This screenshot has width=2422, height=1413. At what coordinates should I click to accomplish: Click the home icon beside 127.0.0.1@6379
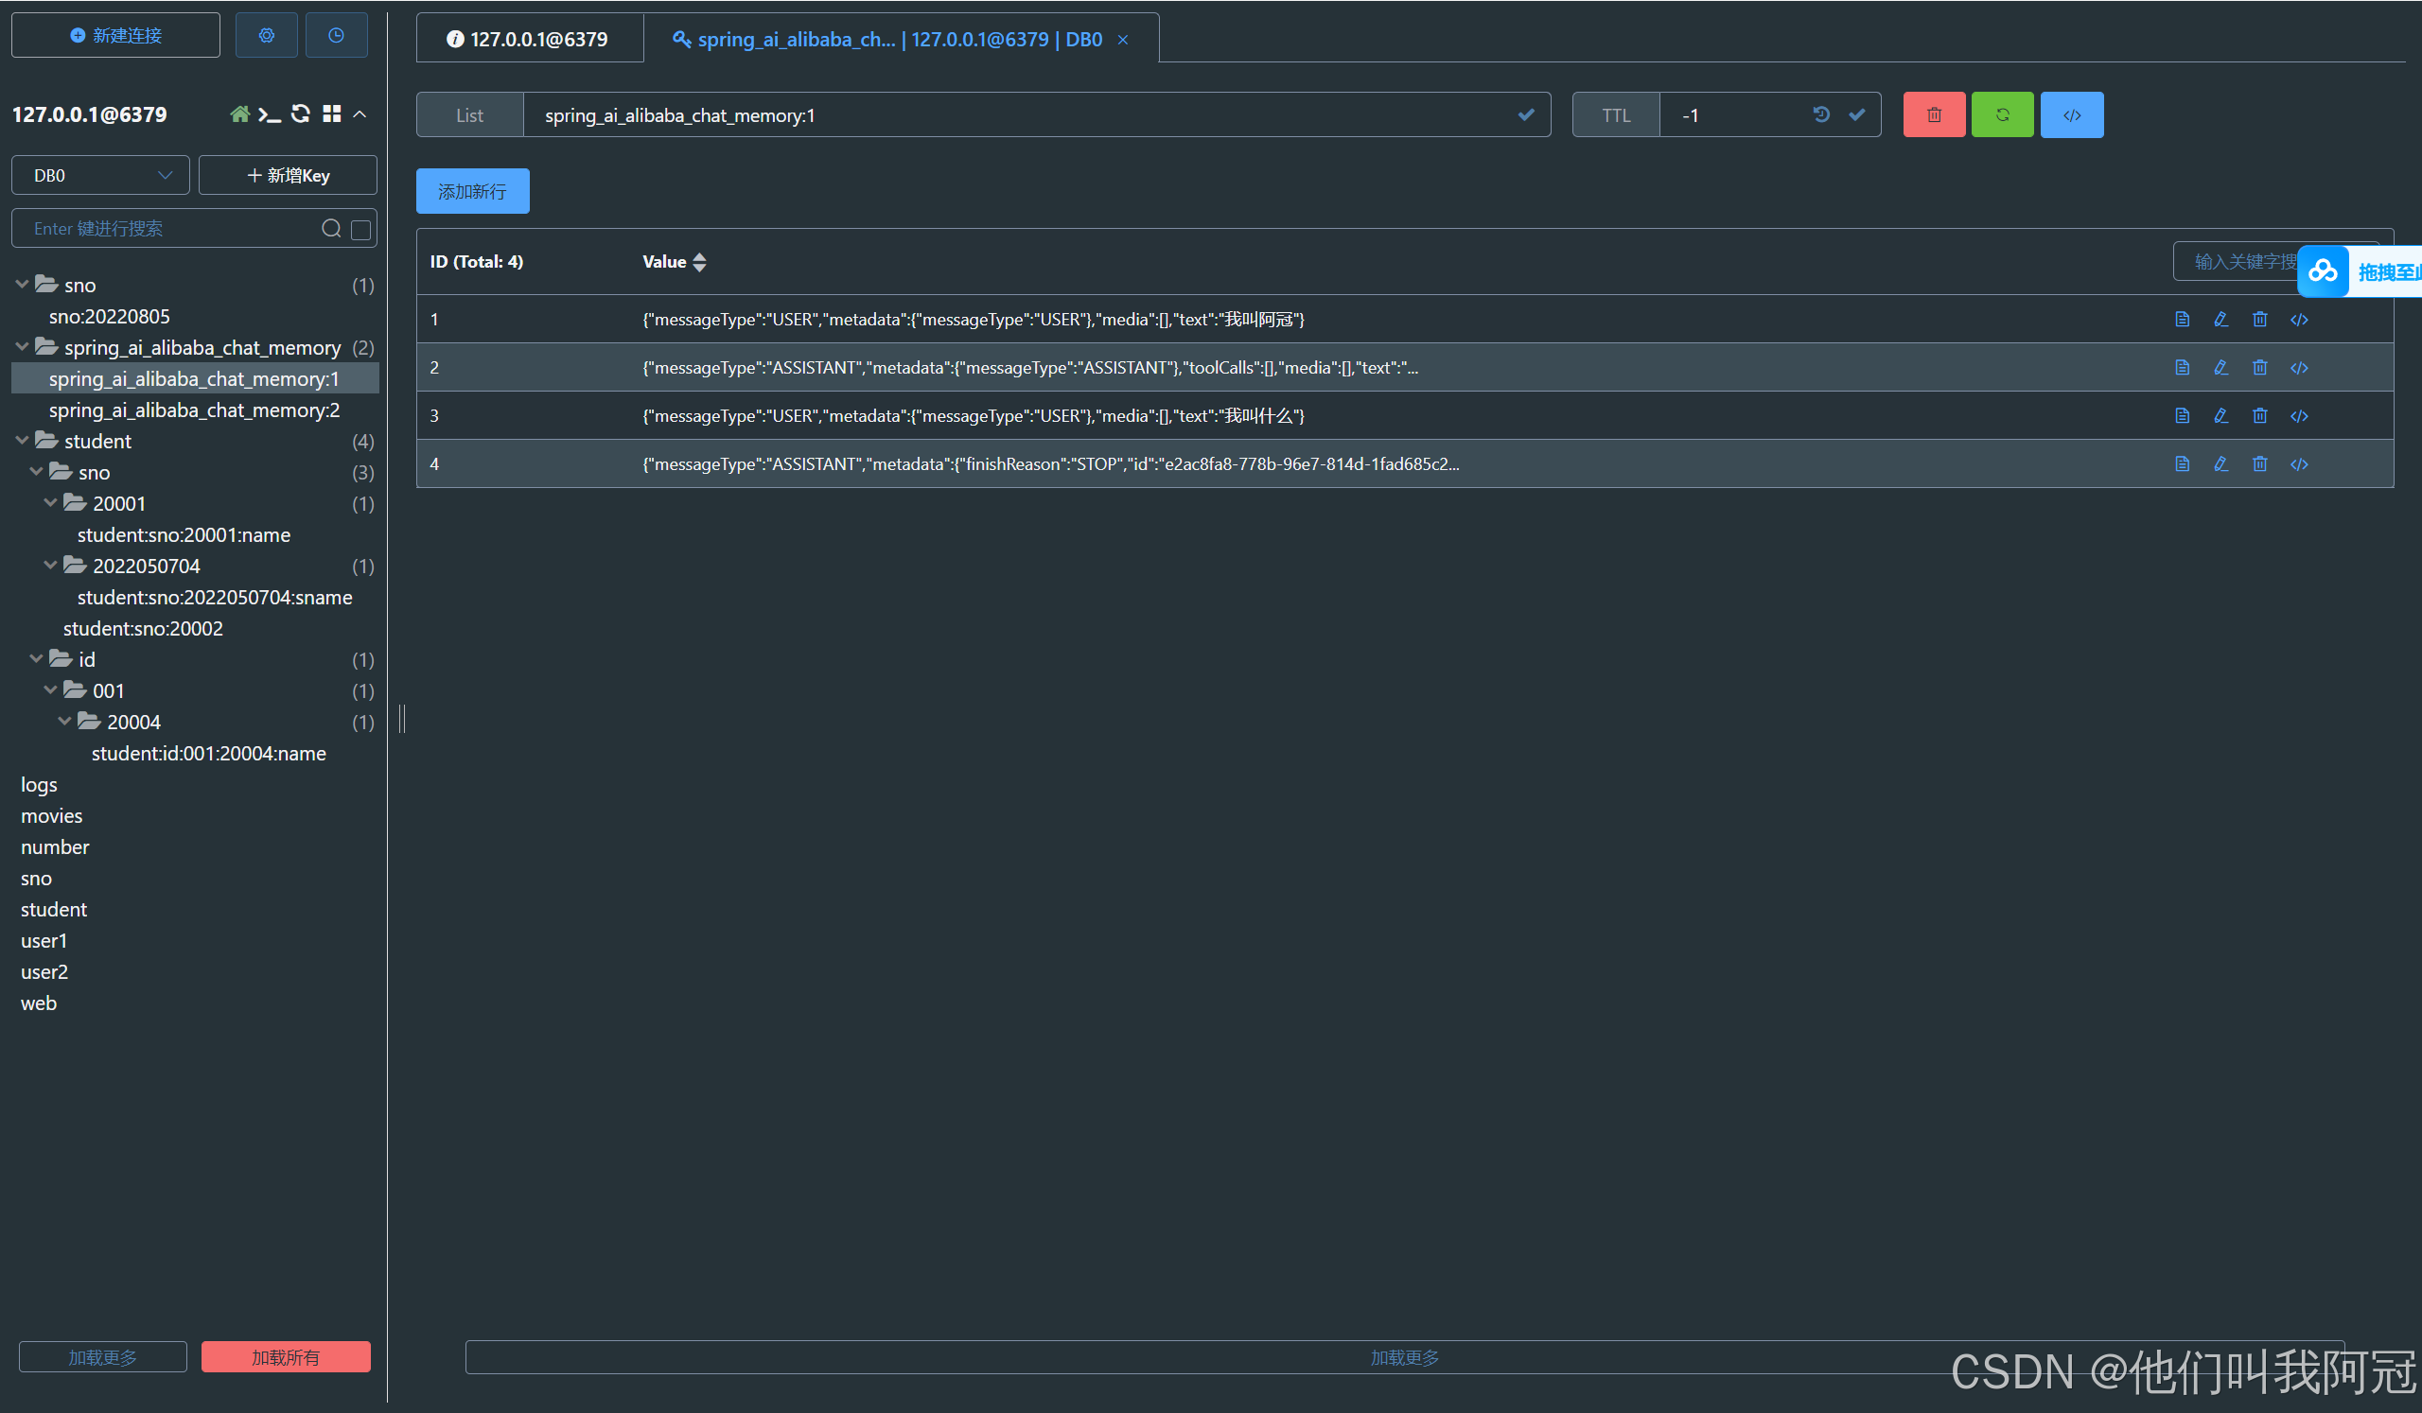click(x=239, y=114)
